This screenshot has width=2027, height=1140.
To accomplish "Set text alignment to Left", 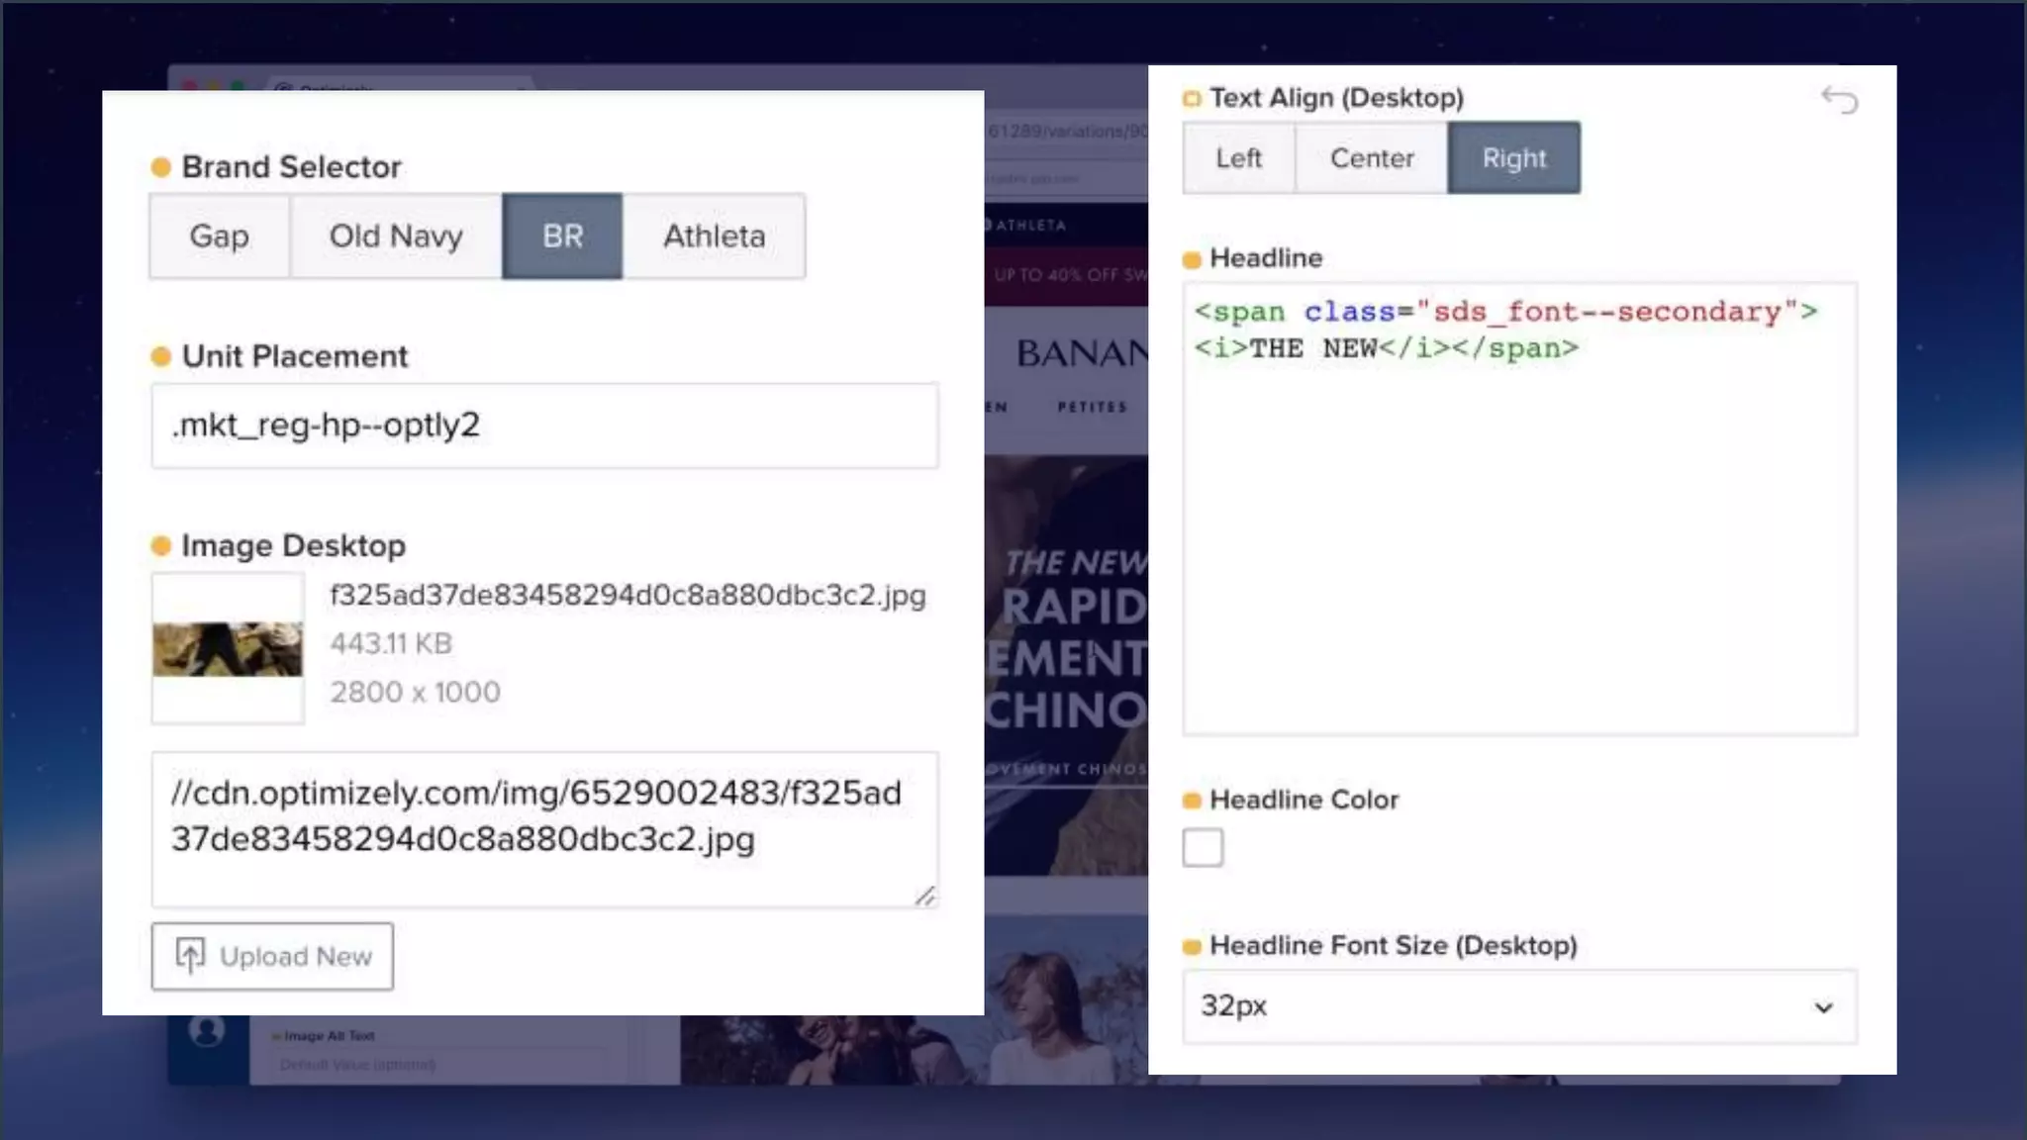I will coord(1238,158).
